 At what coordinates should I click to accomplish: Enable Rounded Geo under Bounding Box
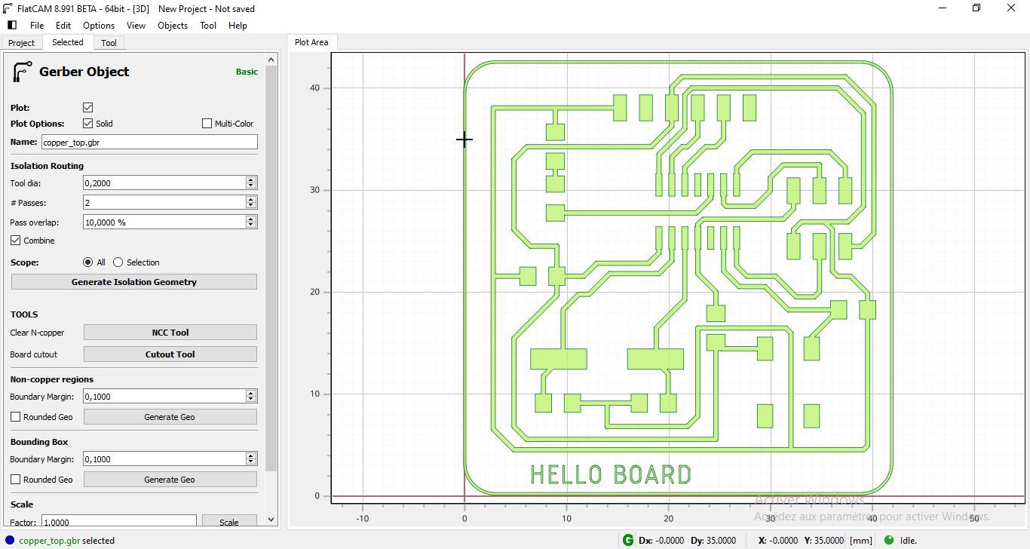[x=16, y=480]
